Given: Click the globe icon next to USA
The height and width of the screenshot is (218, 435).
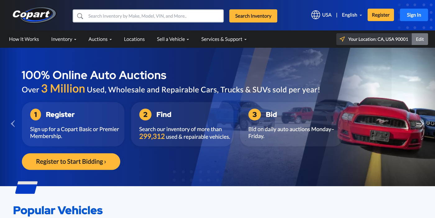Looking at the screenshot, I should (315, 15).
